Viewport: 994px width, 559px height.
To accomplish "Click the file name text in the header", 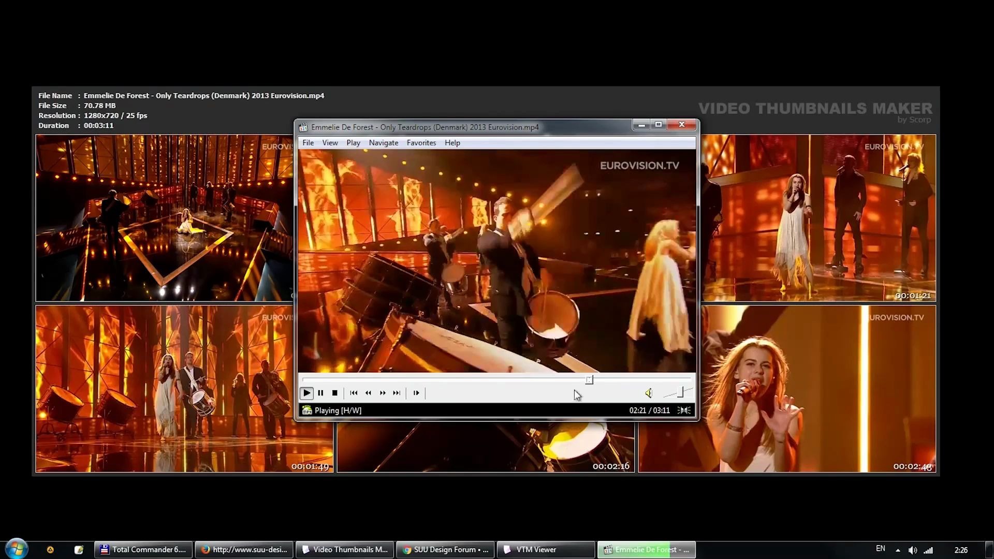I will [x=204, y=96].
